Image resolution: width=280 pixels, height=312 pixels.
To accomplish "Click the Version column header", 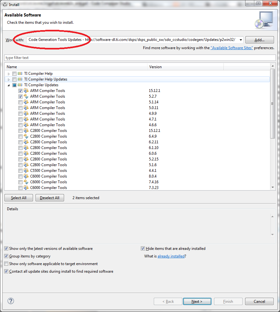I will coord(186,67).
